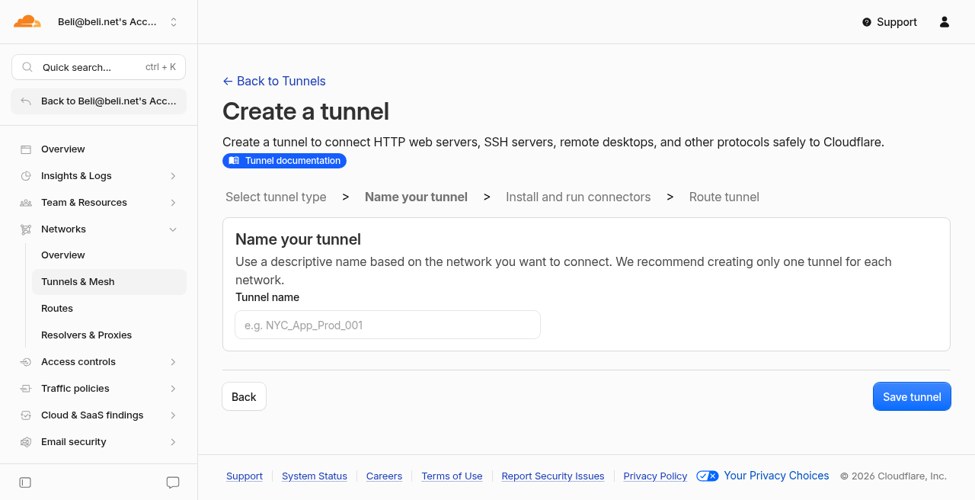975x500 pixels.
Task: Expand Email security chevron
Action: [x=173, y=442]
